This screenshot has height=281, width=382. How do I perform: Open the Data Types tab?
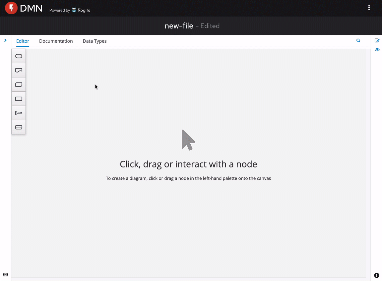(x=95, y=41)
